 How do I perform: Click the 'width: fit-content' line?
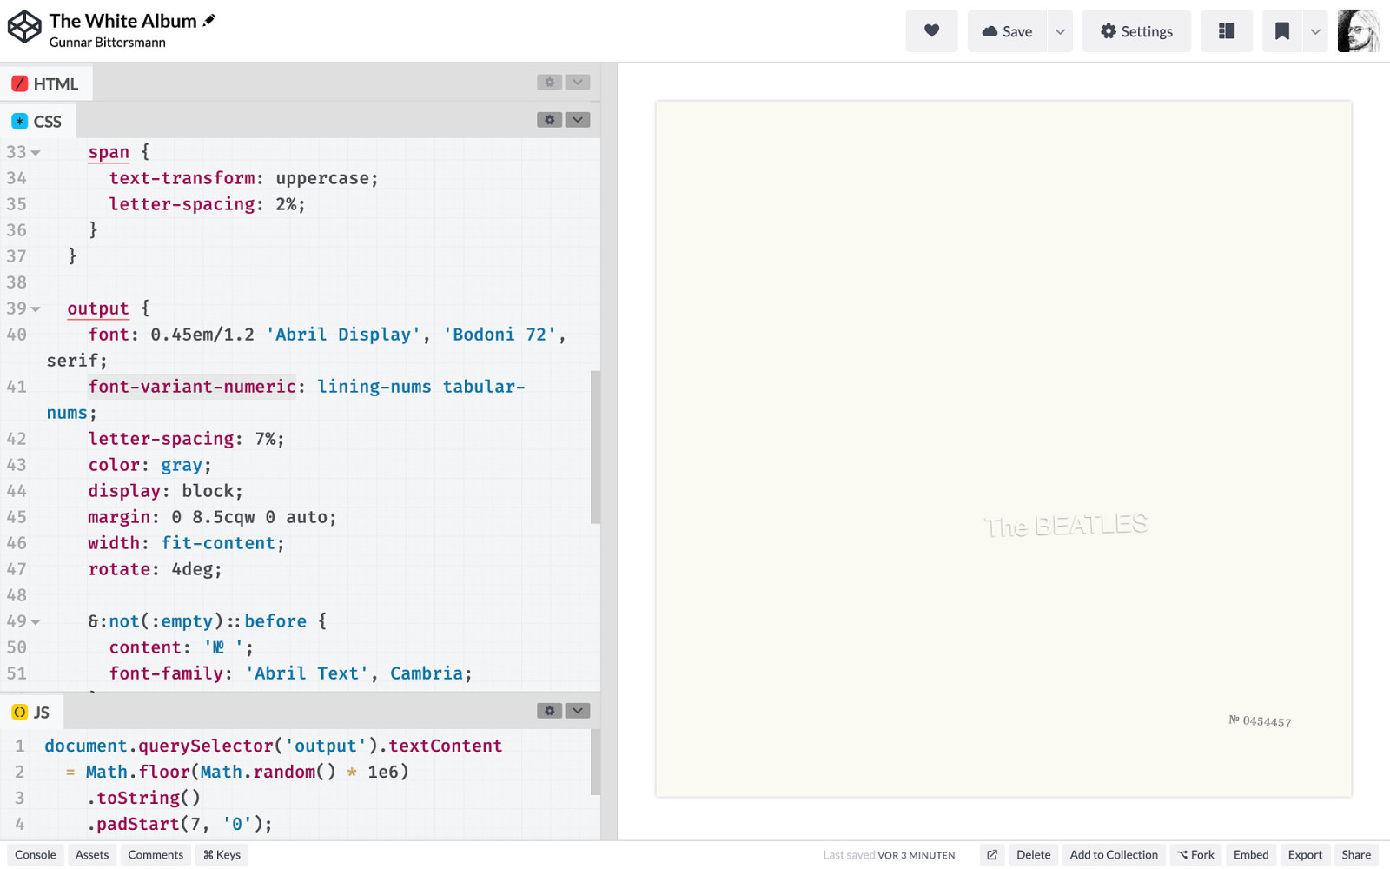(x=186, y=543)
